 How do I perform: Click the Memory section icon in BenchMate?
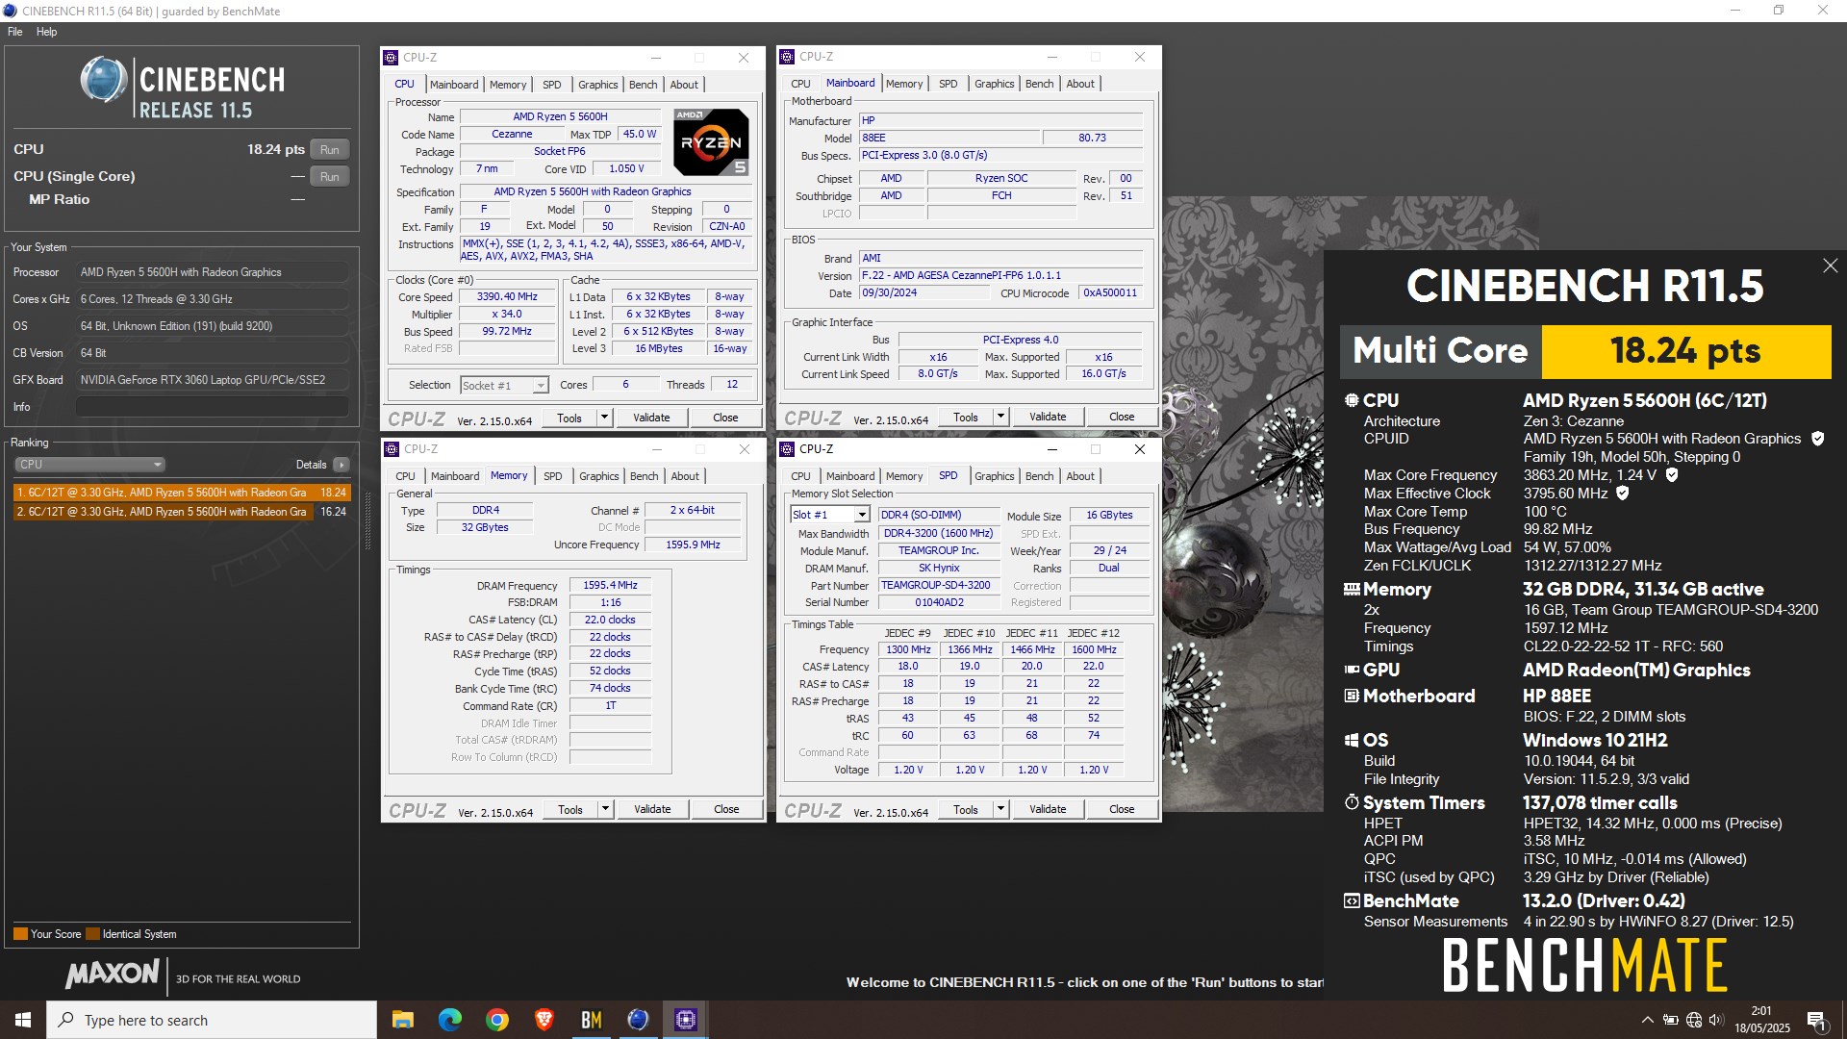[1352, 589]
